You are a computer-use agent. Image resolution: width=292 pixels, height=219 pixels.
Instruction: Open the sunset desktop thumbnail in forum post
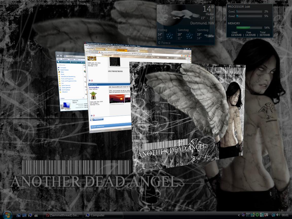[117, 99]
